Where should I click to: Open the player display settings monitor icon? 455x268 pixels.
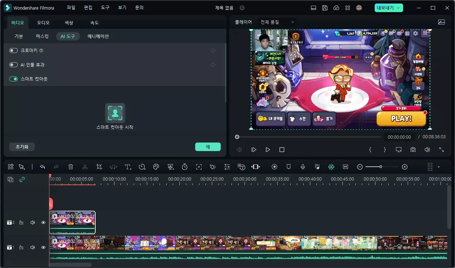(x=398, y=150)
